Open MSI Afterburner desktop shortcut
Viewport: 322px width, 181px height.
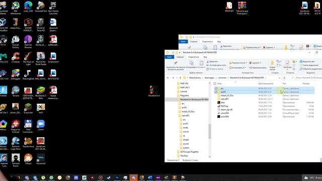pyautogui.click(x=16, y=8)
